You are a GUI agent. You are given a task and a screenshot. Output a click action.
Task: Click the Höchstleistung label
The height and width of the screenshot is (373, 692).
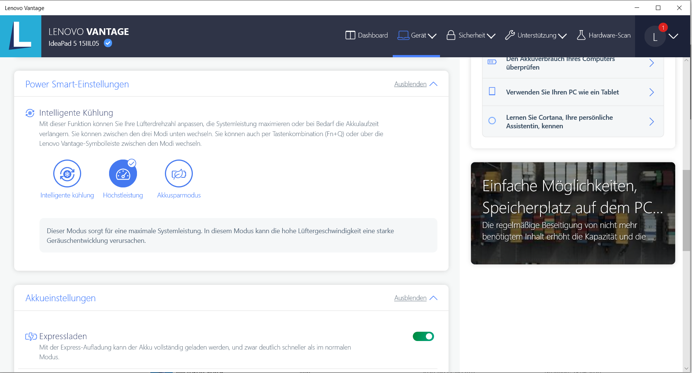123,195
